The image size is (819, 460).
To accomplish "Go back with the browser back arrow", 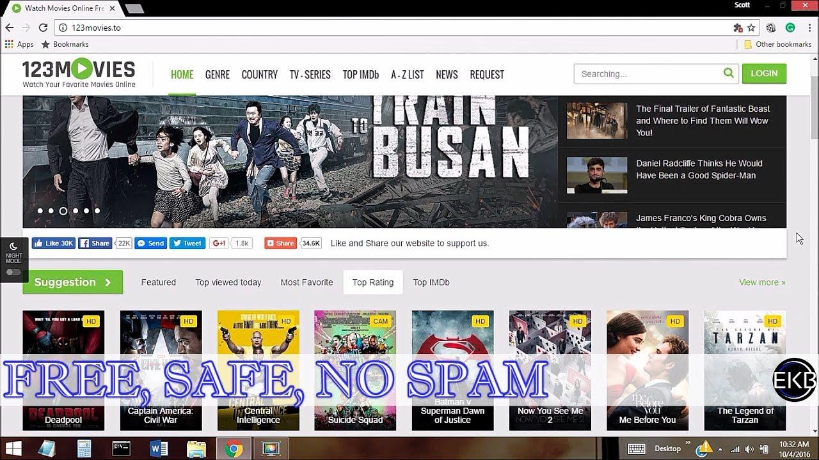I will [10, 27].
